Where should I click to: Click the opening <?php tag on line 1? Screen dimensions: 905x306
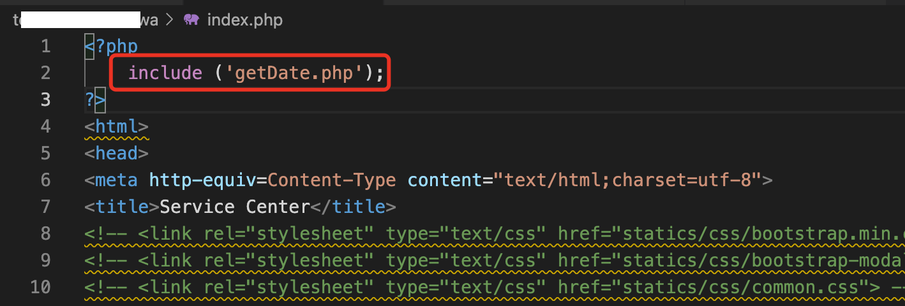tap(112, 46)
